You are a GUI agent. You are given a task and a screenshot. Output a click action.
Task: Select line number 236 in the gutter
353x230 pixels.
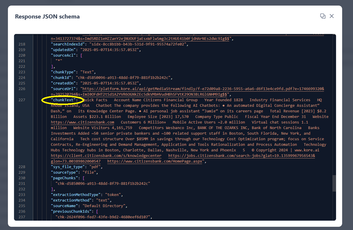click(22, 212)
